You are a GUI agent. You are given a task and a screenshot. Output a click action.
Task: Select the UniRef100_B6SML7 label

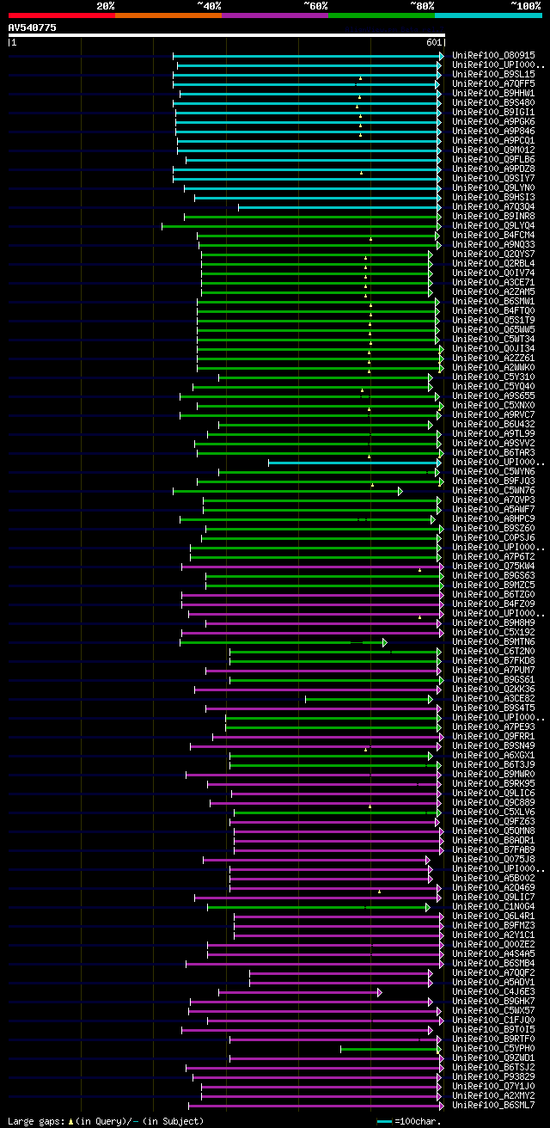click(x=493, y=1105)
